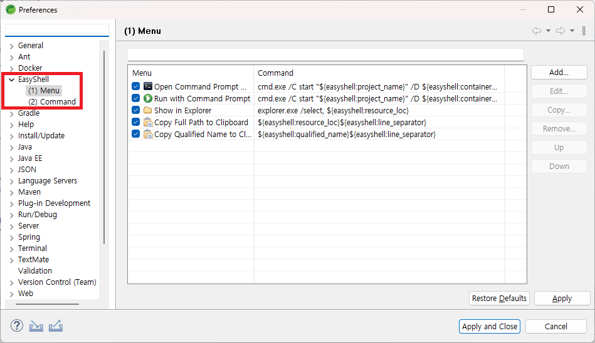Sort by the Command column header
This screenshot has height=343, width=595.
pyautogui.click(x=379, y=73)
